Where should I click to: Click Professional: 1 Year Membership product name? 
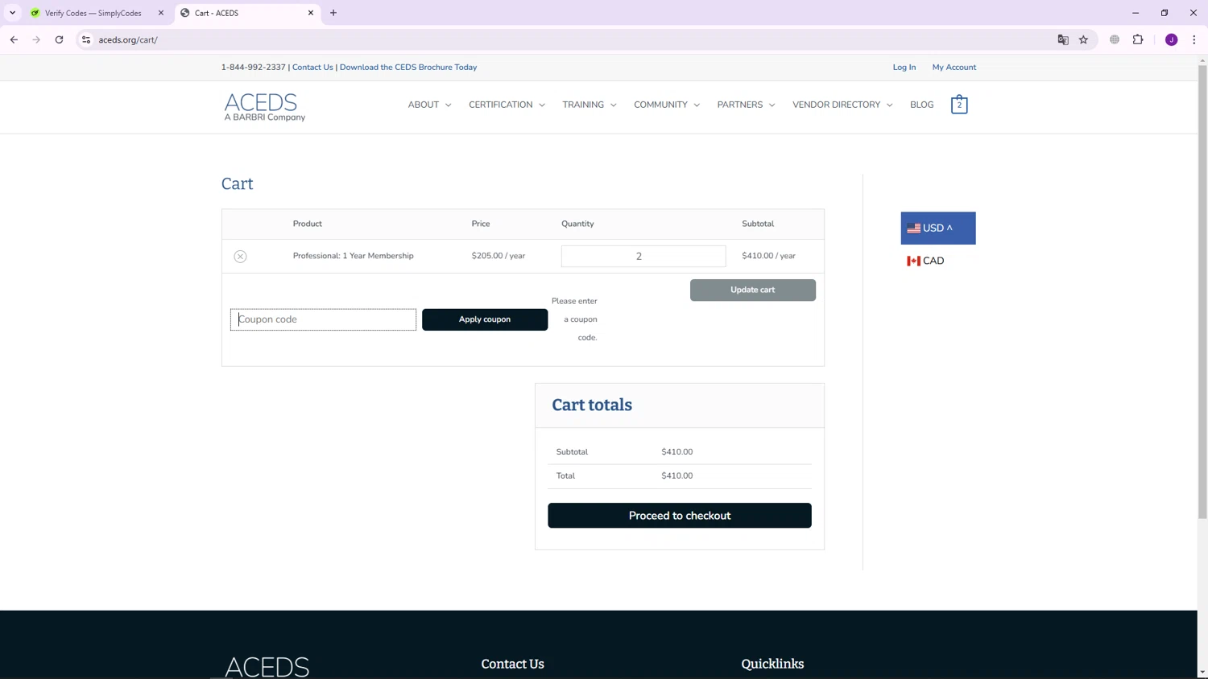(x=353, y=256)
